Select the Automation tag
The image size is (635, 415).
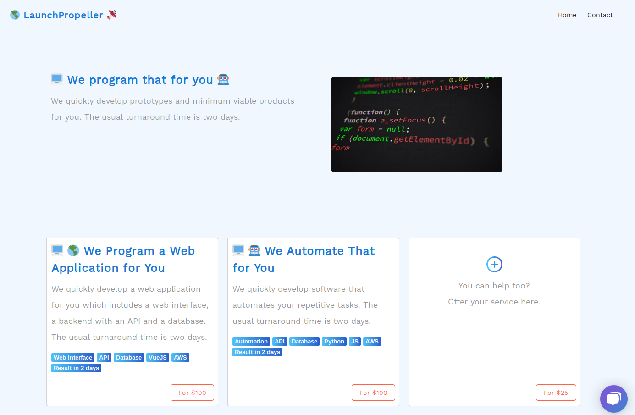point(251,342)
